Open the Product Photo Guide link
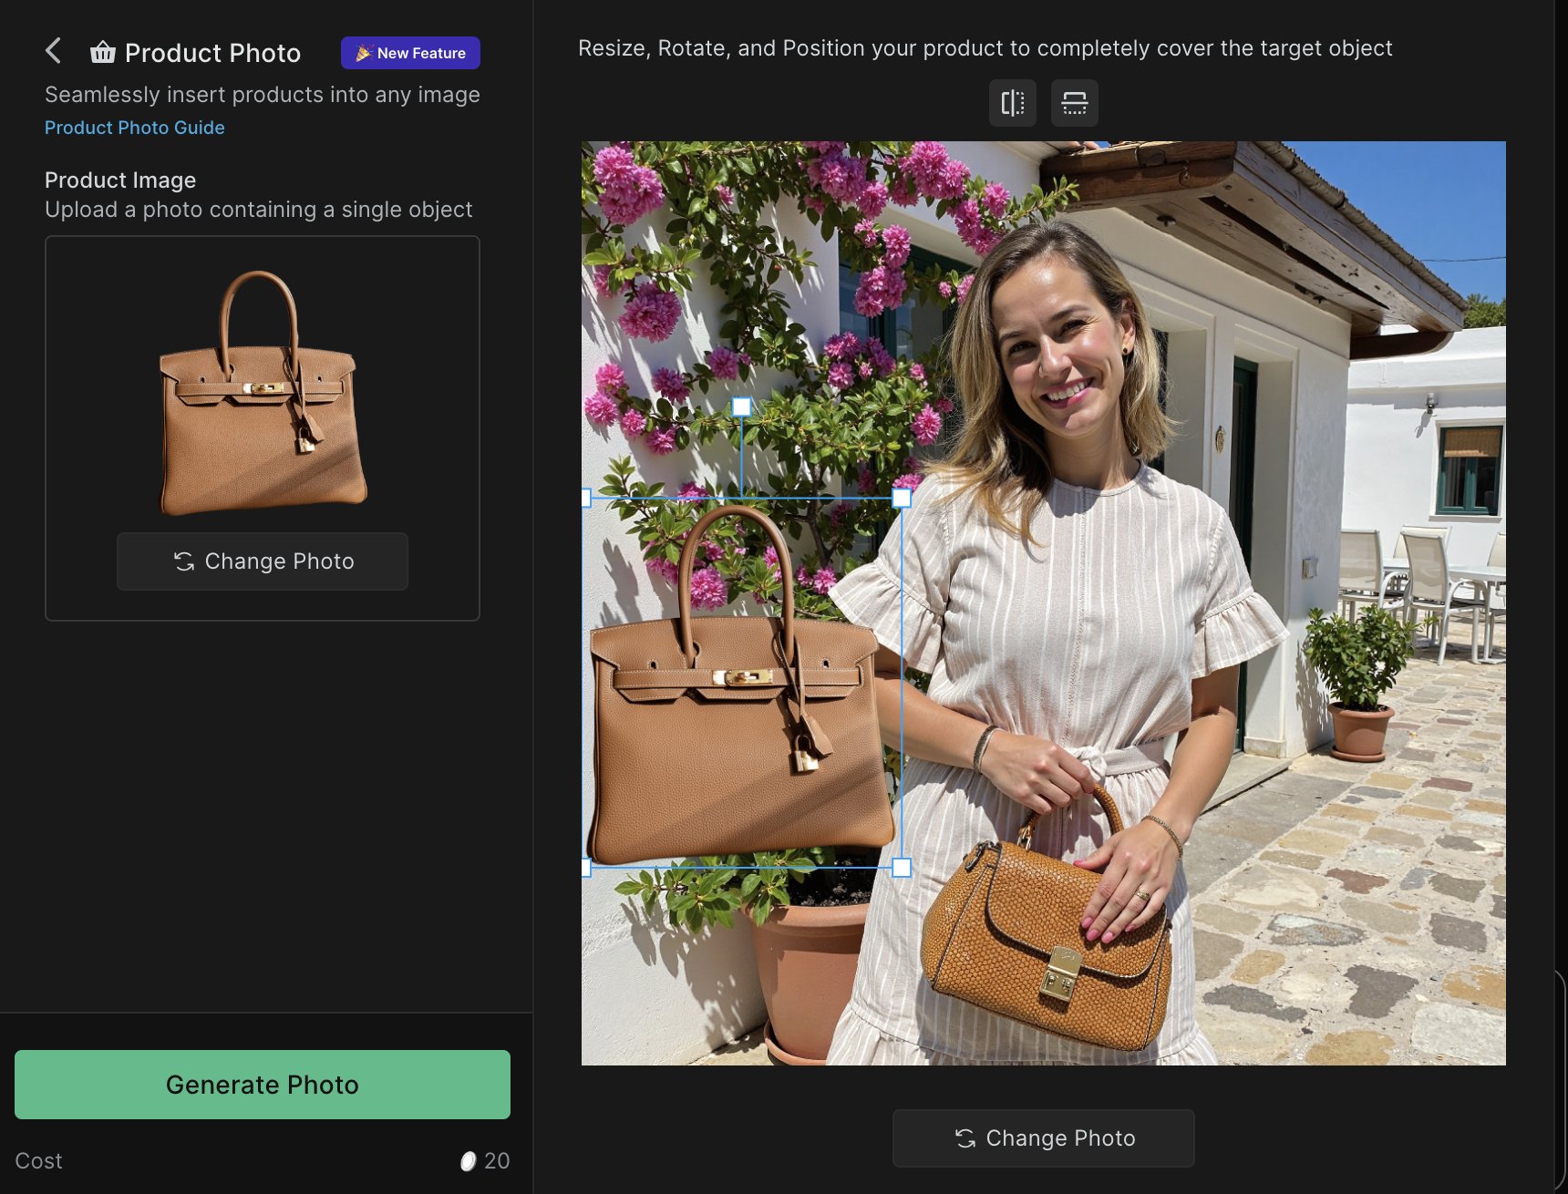1568x1194 pixels. tap(135, 128)
